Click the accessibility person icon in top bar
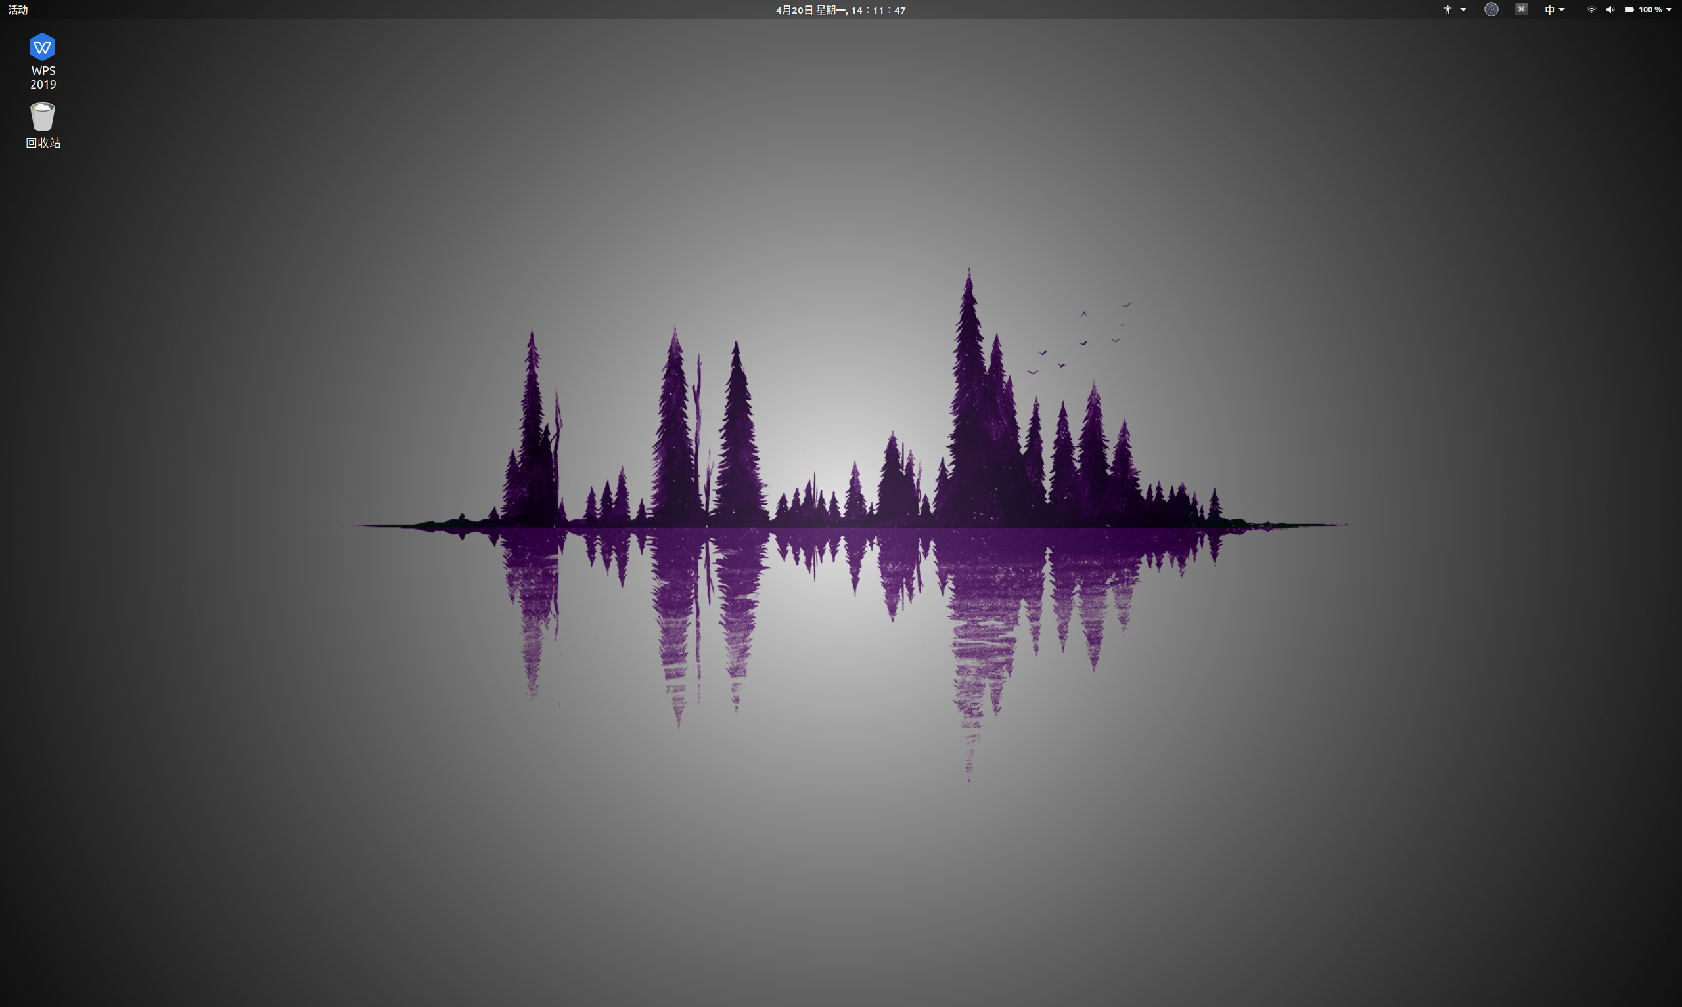This screenshot has width=1682, height=1007. coord(1447,9)
